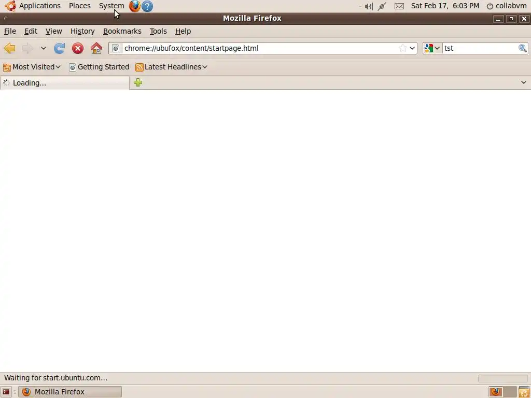Viewport: 531px width, 398px height.
Task: Switch to the first workspace with Firefox
Action: [496, 392]
